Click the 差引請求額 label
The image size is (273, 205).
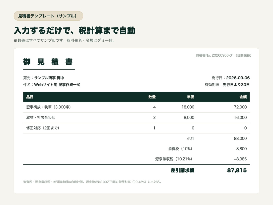point(182,170)
